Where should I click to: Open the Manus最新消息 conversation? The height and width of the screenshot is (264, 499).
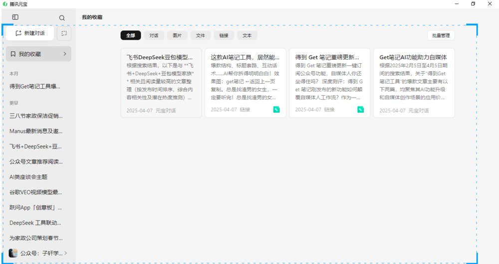(x=36, y=131)
